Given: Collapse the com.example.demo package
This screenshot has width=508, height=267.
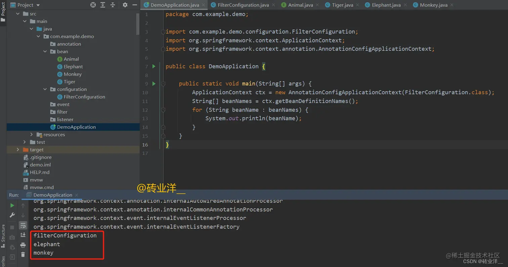Looking at the screenshot, I should (x=38, y=36).
